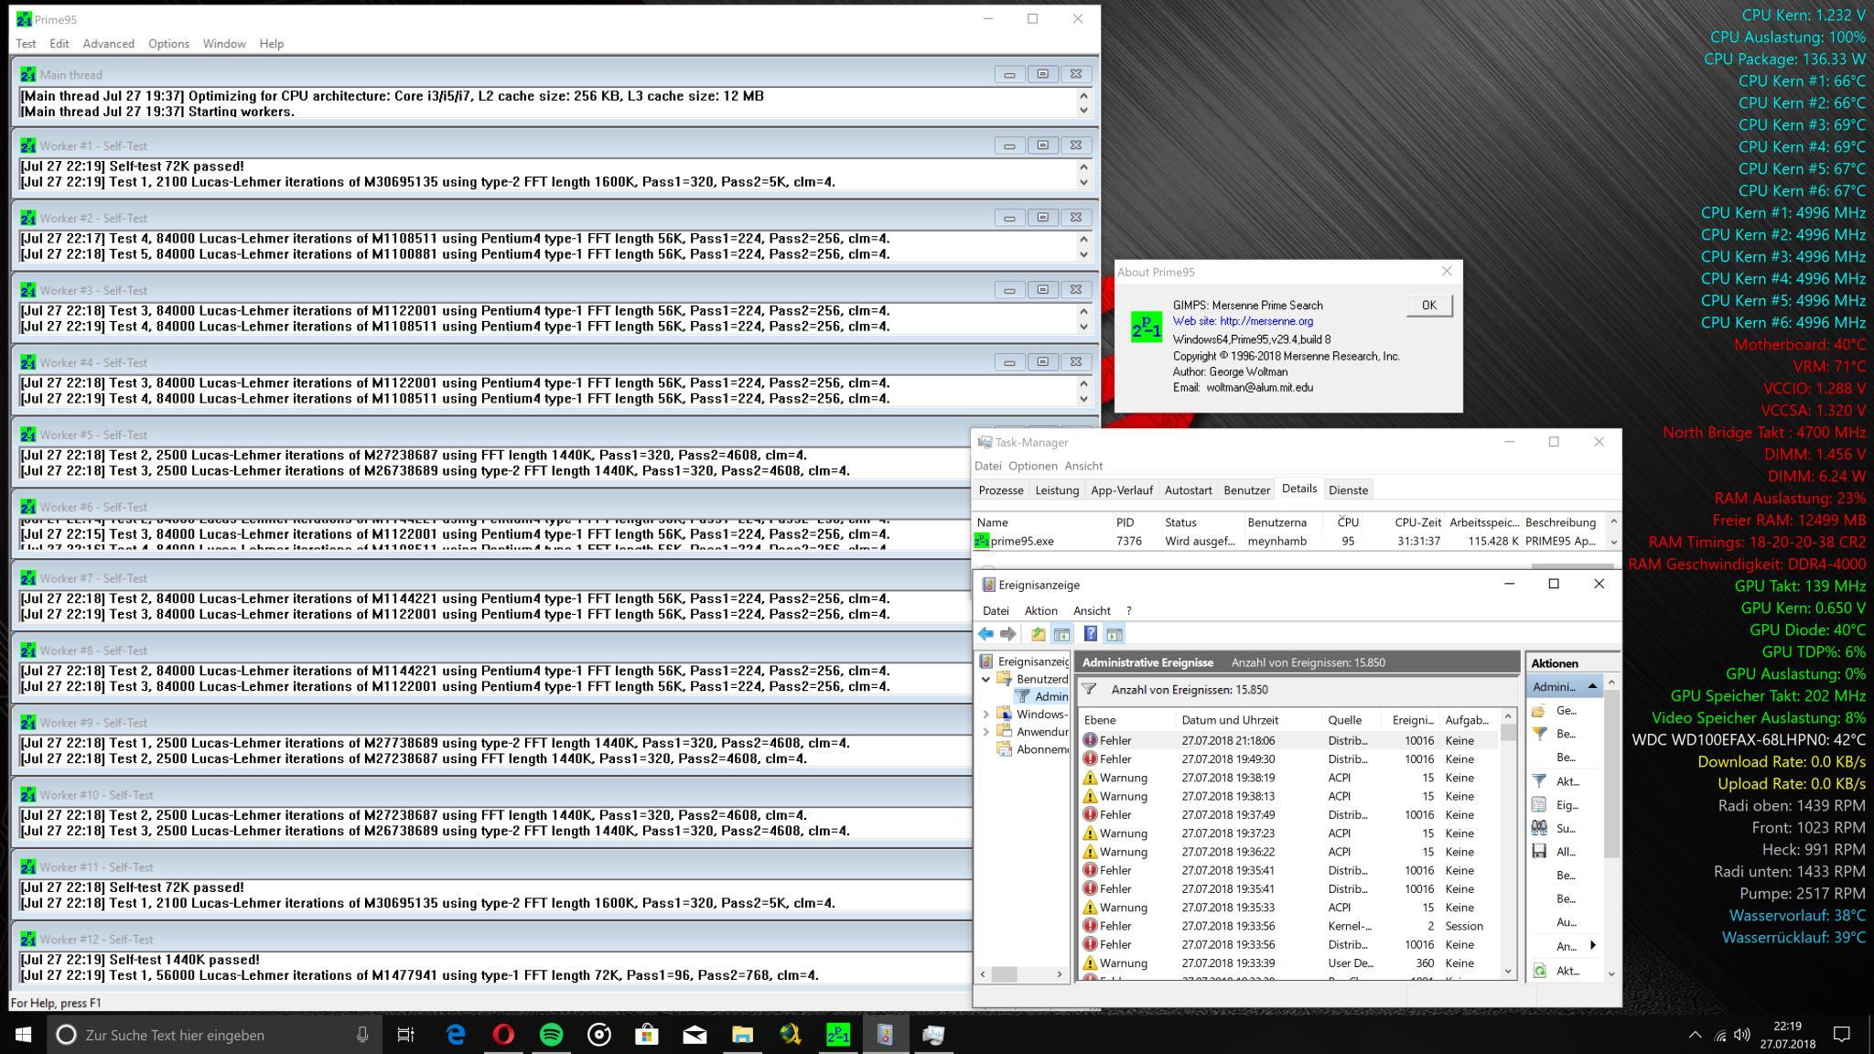Click the green refresh 'Akt...' action
Viewport: 1874px width, 1054px height.
coord(1539,971)
